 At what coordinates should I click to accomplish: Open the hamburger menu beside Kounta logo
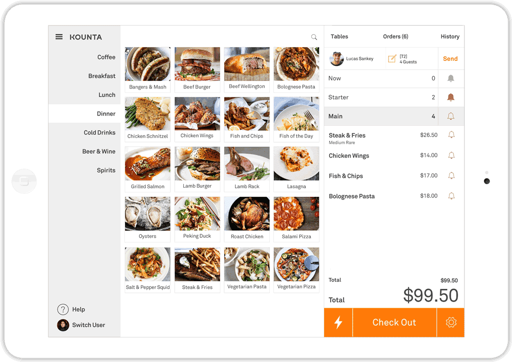coord(59,37)
